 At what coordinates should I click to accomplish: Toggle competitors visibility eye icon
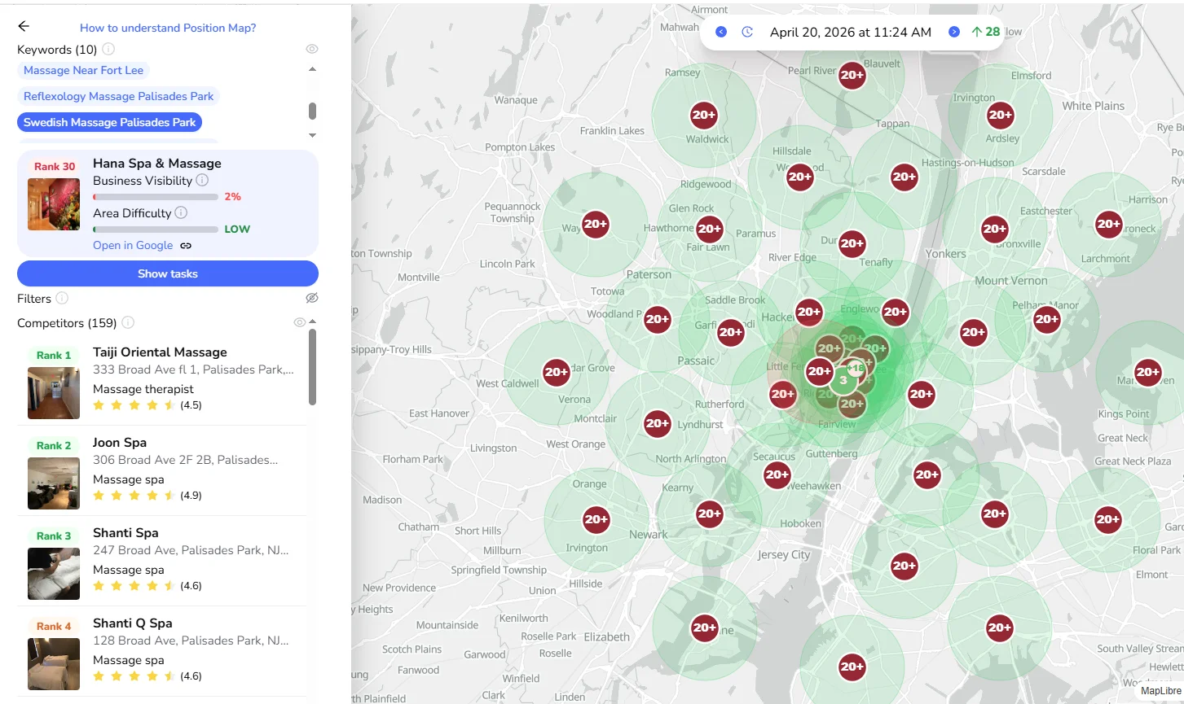[x=299, y=323]
